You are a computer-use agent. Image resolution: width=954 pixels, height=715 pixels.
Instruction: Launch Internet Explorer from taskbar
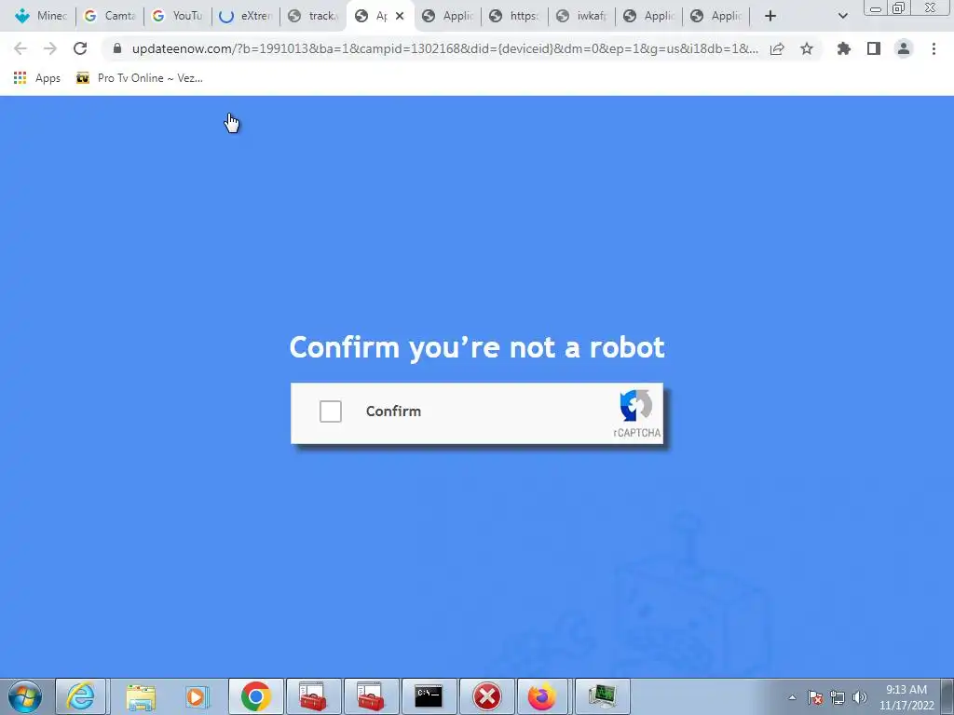coord(81,696)
